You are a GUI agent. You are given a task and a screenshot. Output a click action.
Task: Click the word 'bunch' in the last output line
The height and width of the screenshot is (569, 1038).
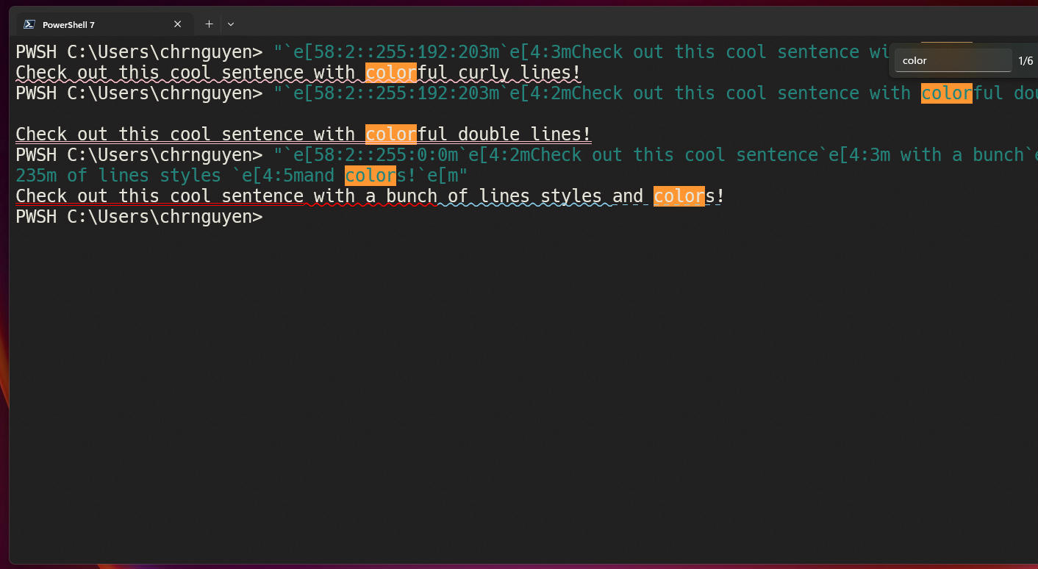[412, 196]
